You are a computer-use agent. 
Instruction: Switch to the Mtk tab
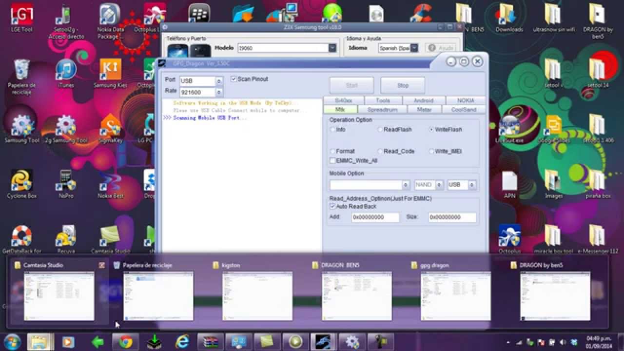click(340, 110)
